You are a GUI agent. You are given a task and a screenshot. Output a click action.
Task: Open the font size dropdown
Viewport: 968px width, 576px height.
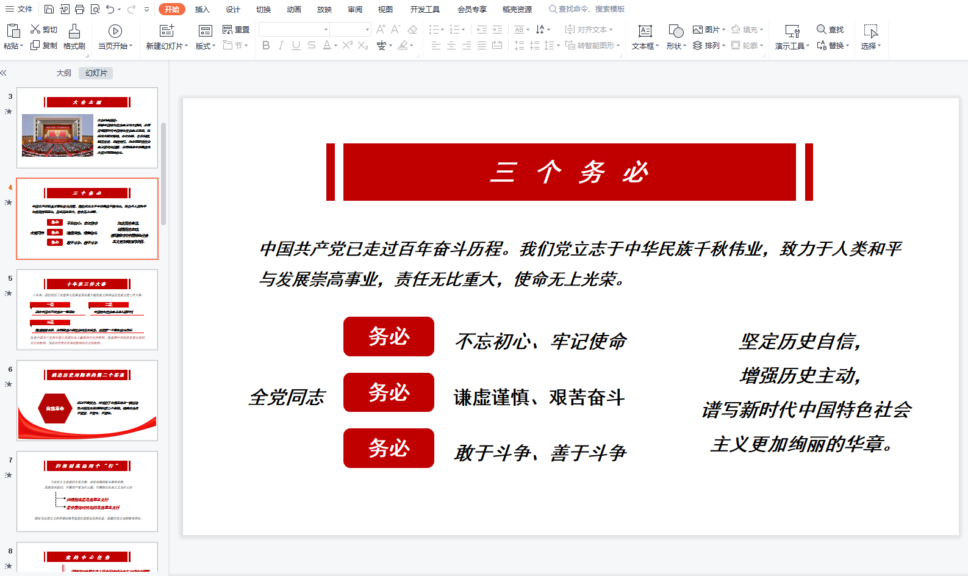[x=367, y=29]
